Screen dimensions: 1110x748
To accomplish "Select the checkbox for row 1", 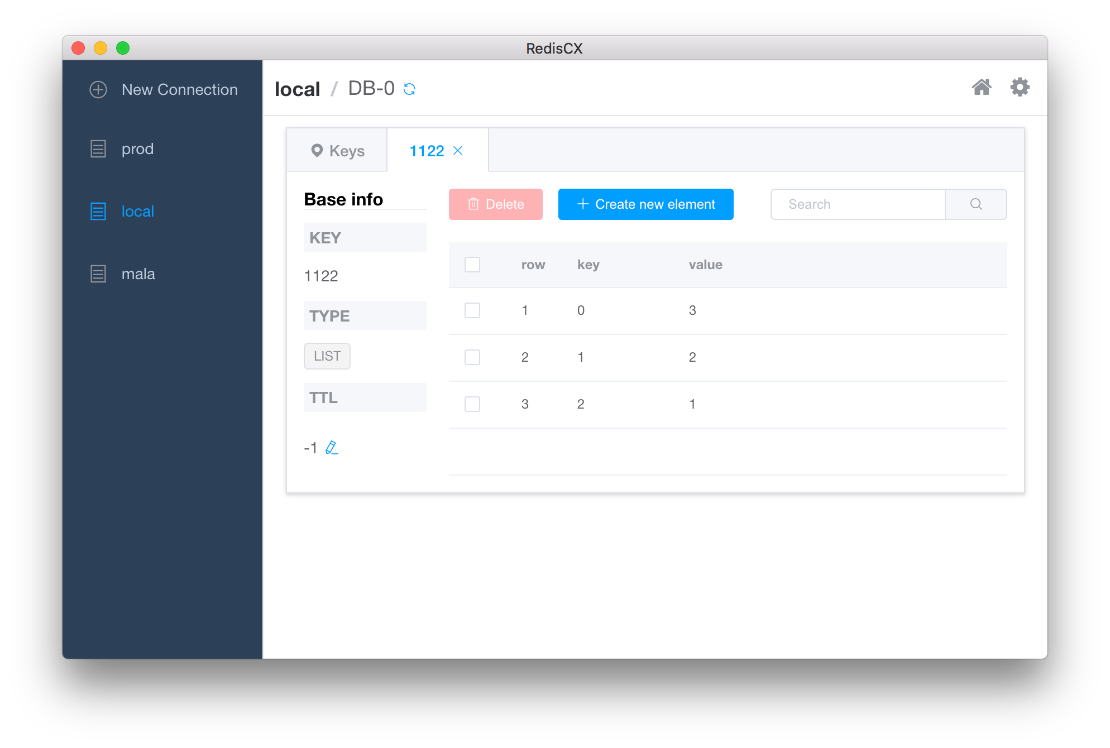I will tap(472, 310).
